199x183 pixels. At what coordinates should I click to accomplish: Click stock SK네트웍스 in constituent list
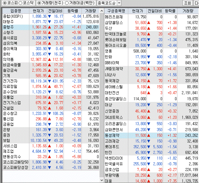(114, 117)
